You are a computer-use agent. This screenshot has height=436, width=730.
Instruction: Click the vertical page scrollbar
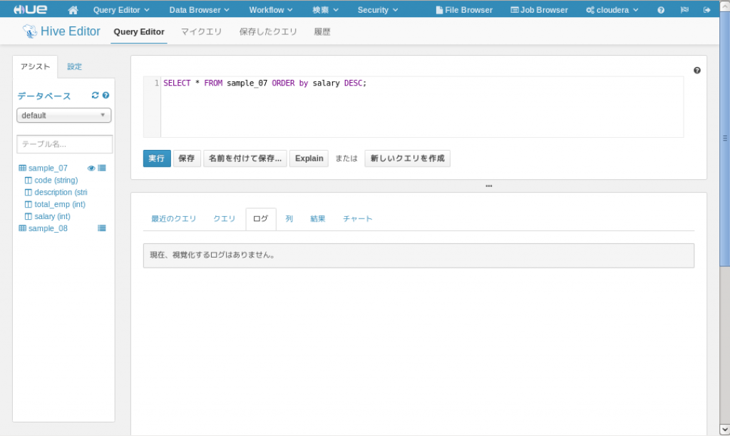pyautogui.click(x=725, y=140)
